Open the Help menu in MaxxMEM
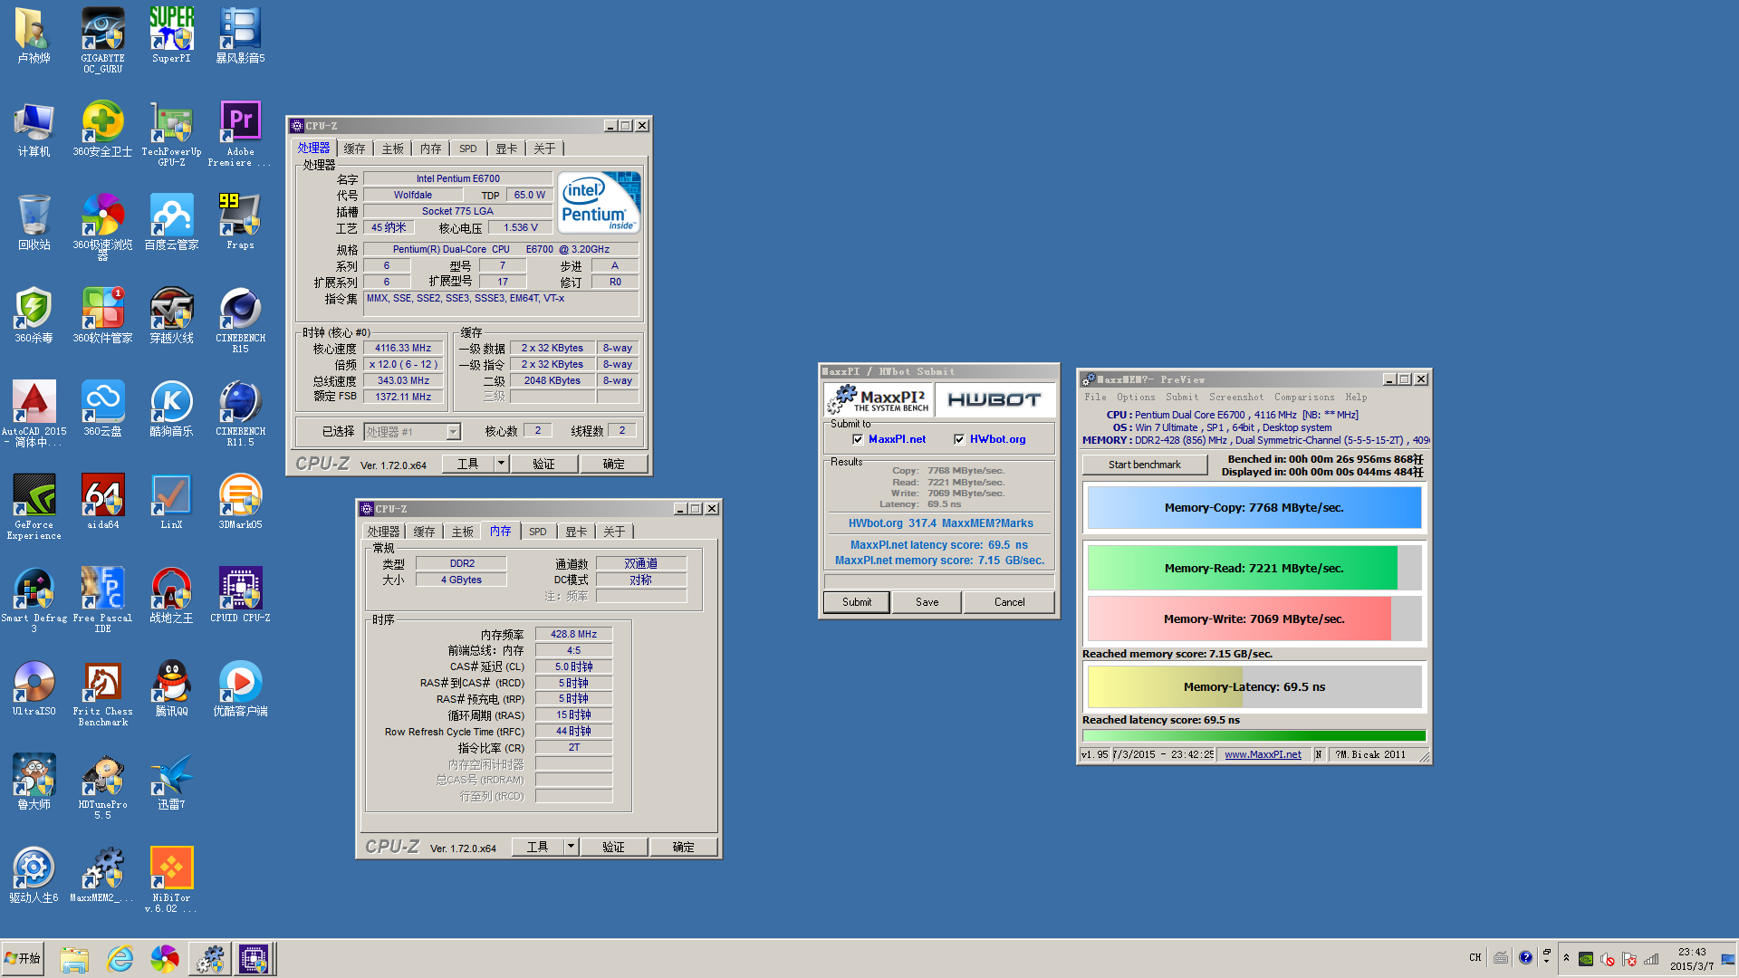Viewport: 1739px width, 978px height. point(1356,397)
